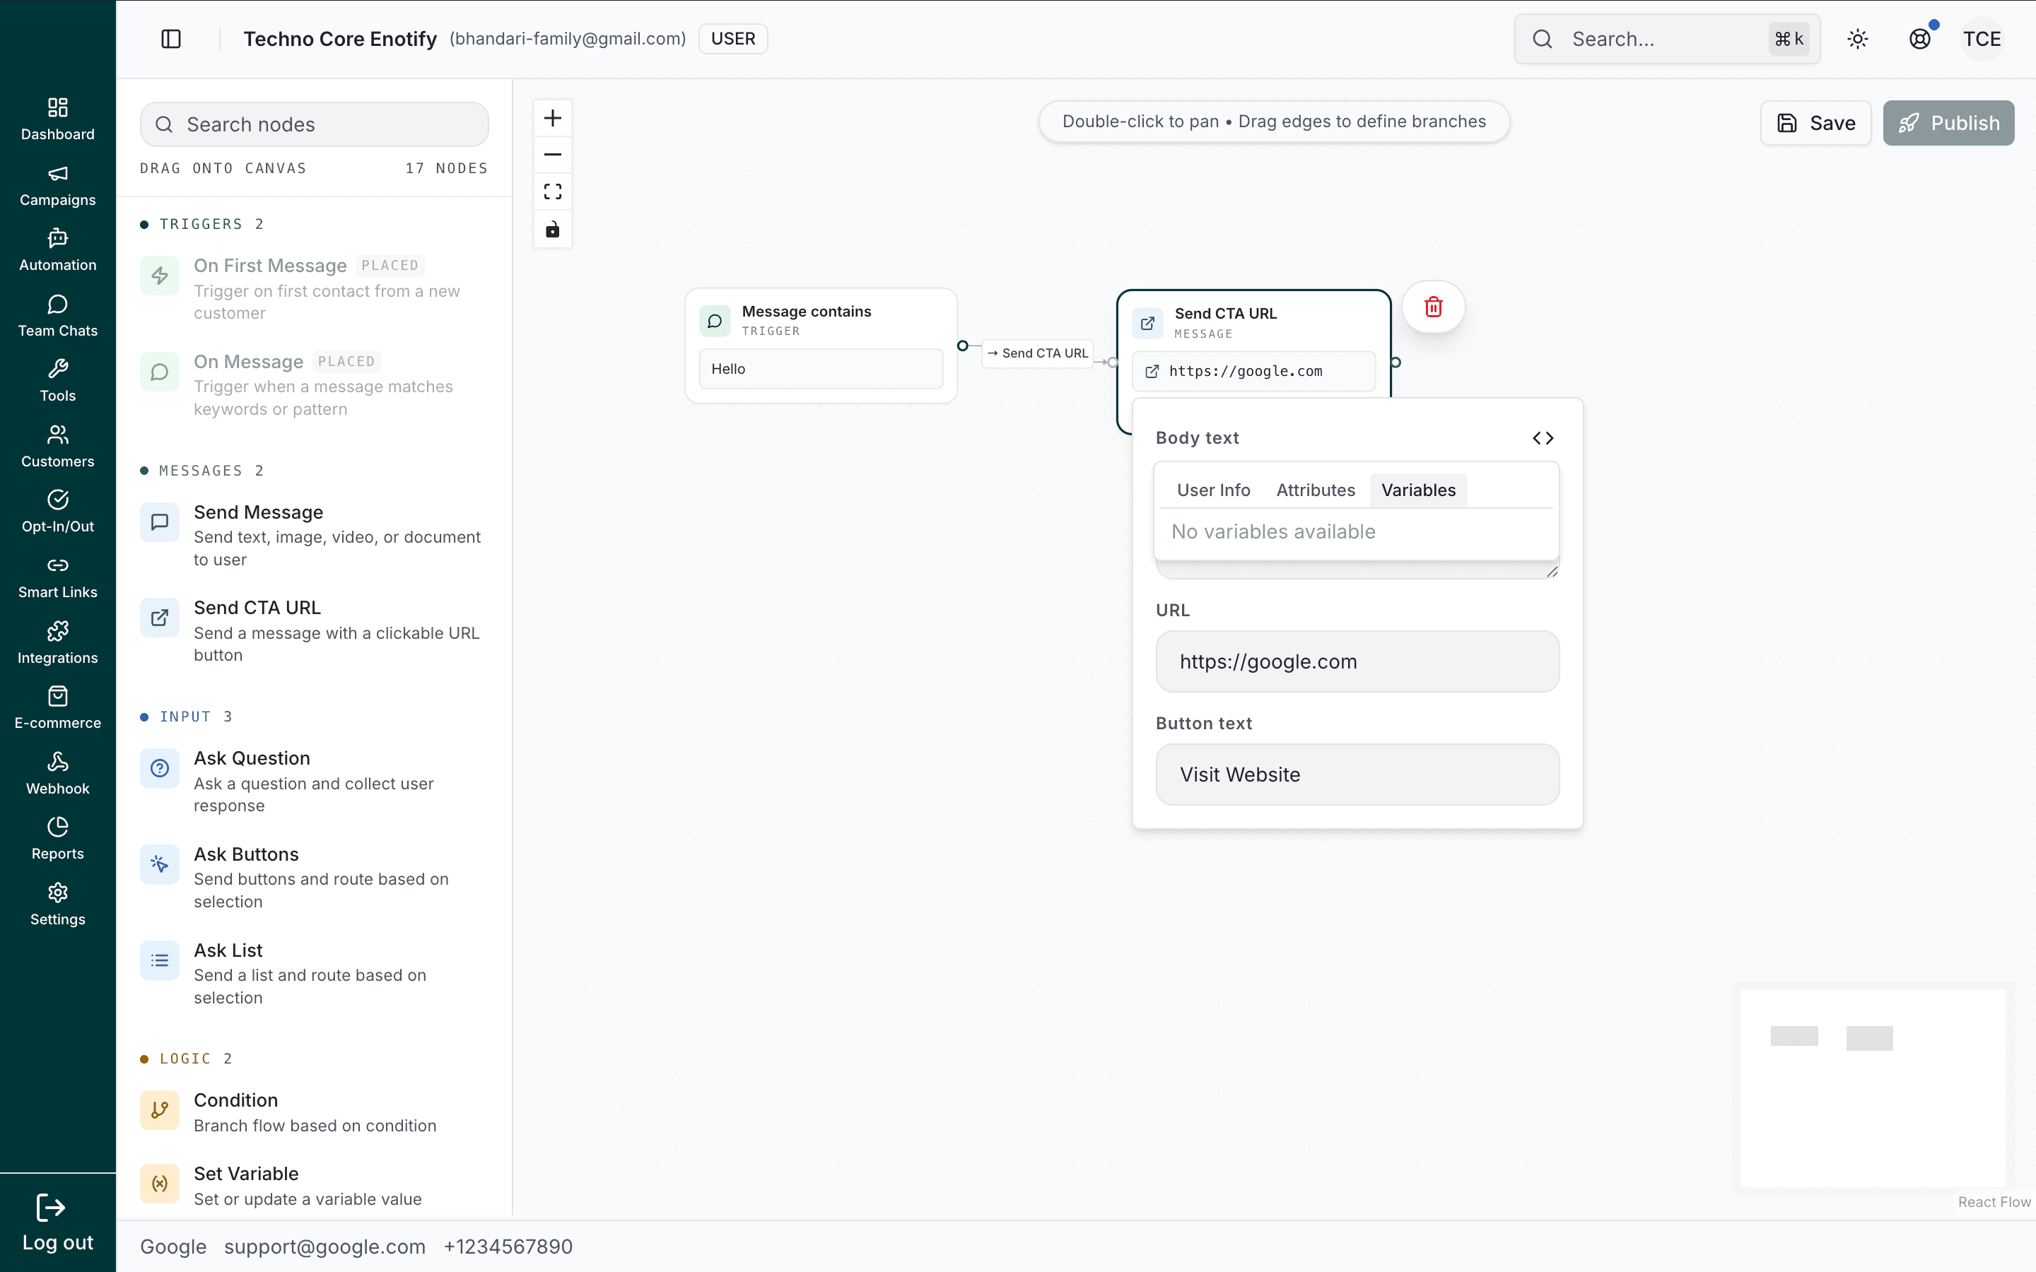This screenshot has width=2036, height=1272.
Task: Switch to the Attributes tab
Action: (x=1316, y=490)
